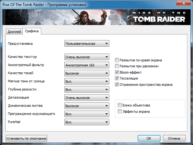Viewport: 193px width, 145px height.
Task: Open the Детализация dropdown
Action: tap(87, 98)
